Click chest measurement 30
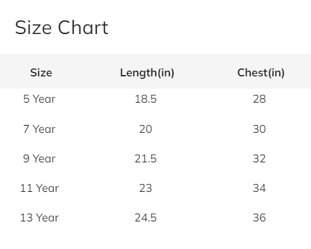 [x=259, y=129]
